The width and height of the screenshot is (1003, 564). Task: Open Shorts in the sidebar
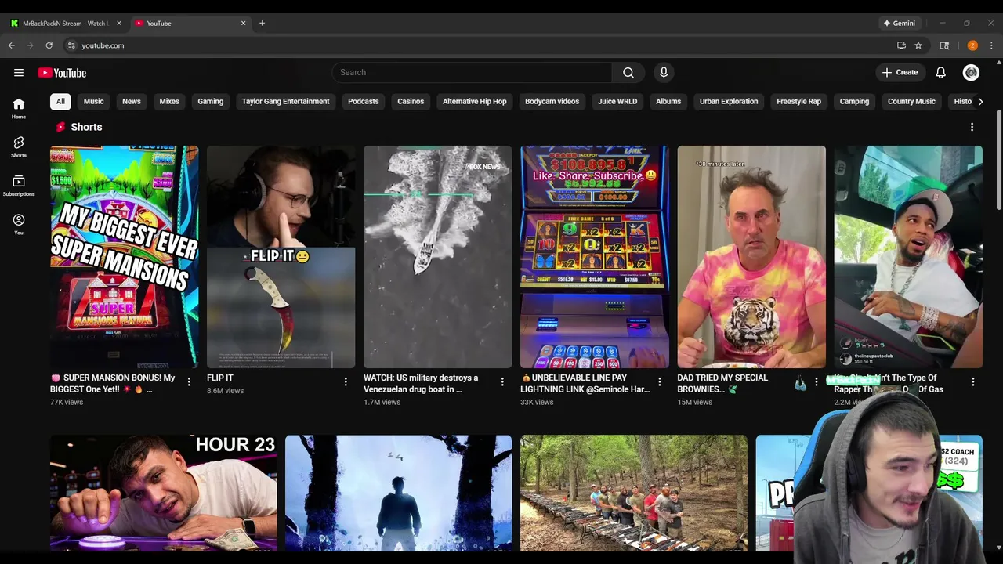[x=19, y=147]
